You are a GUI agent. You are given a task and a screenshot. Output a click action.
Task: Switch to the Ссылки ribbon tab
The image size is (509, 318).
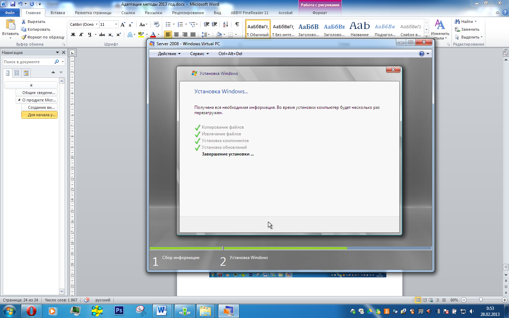pos(128,13)
